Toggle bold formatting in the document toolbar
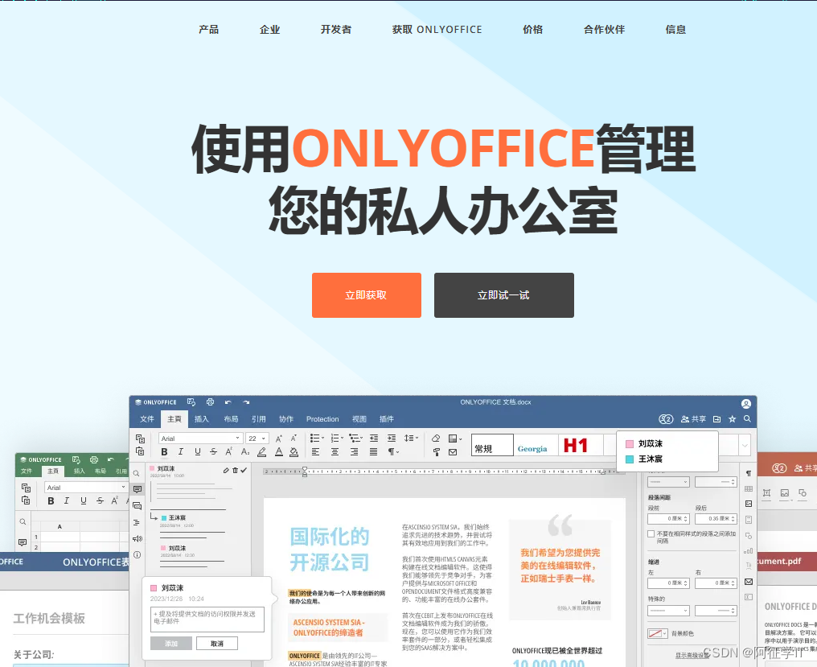This screenshot has width=817, height=667. 163,451
